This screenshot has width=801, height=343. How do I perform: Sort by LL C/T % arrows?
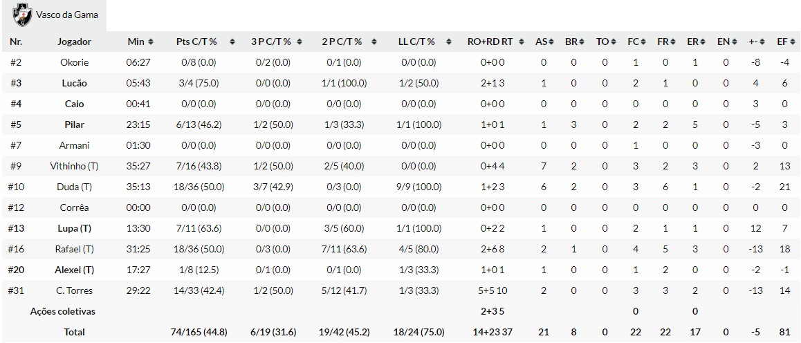tap(443, 42)
